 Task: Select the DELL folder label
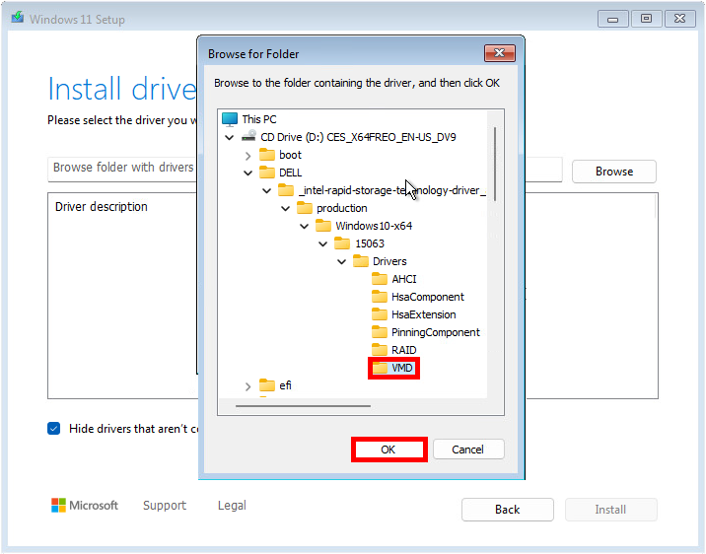tap(291, 173)
